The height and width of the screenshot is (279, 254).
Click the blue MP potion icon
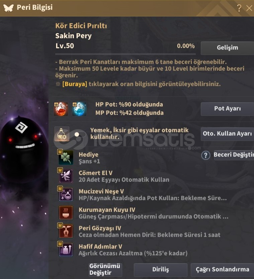click(x=79, y=109)
